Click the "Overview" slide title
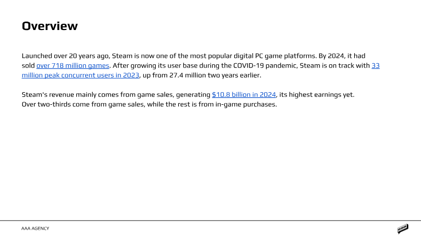This screenshot has width=421, height=237. [49, 26]
